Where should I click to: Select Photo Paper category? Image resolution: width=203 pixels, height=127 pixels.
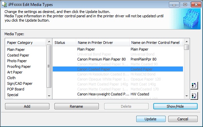(17, 61)
